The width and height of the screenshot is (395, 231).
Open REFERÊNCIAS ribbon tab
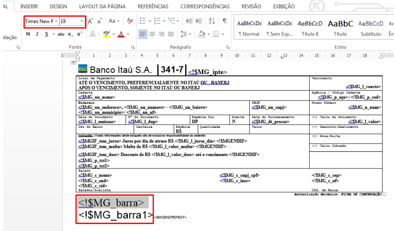tap(153, 6)
